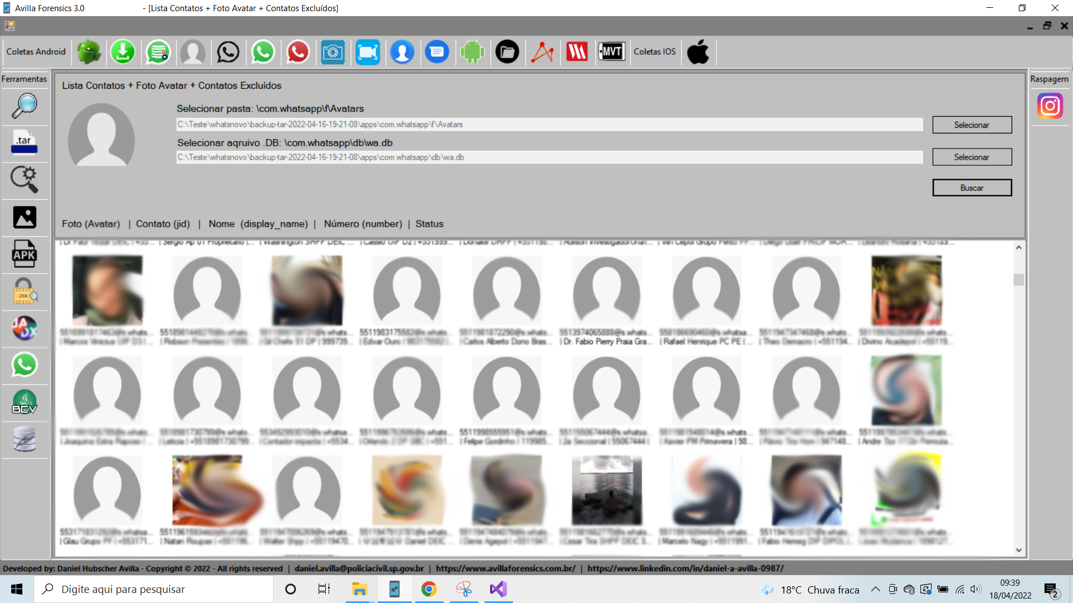Image resolution: width=1073 pixels, height=603 pixels.
Task: Click the MDI child restore button
Action: pyautogui.click(x=1047, y=26)
